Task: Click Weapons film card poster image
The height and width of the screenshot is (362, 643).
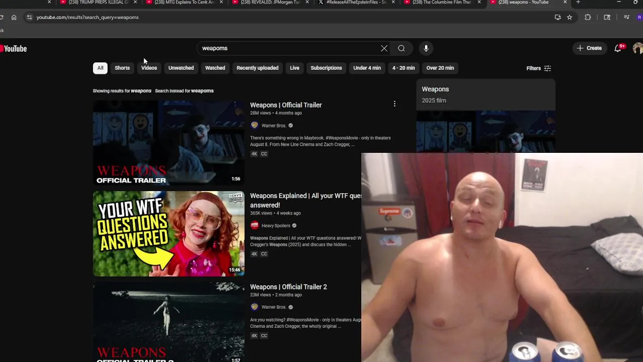Action: point(486,131)
